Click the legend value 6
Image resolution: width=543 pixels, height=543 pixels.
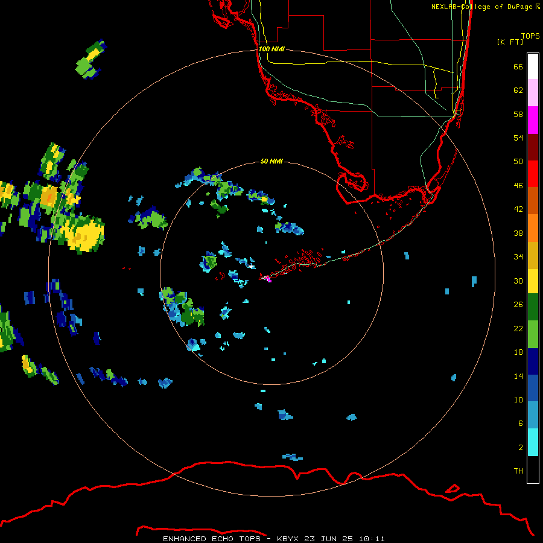pos(521,424)
